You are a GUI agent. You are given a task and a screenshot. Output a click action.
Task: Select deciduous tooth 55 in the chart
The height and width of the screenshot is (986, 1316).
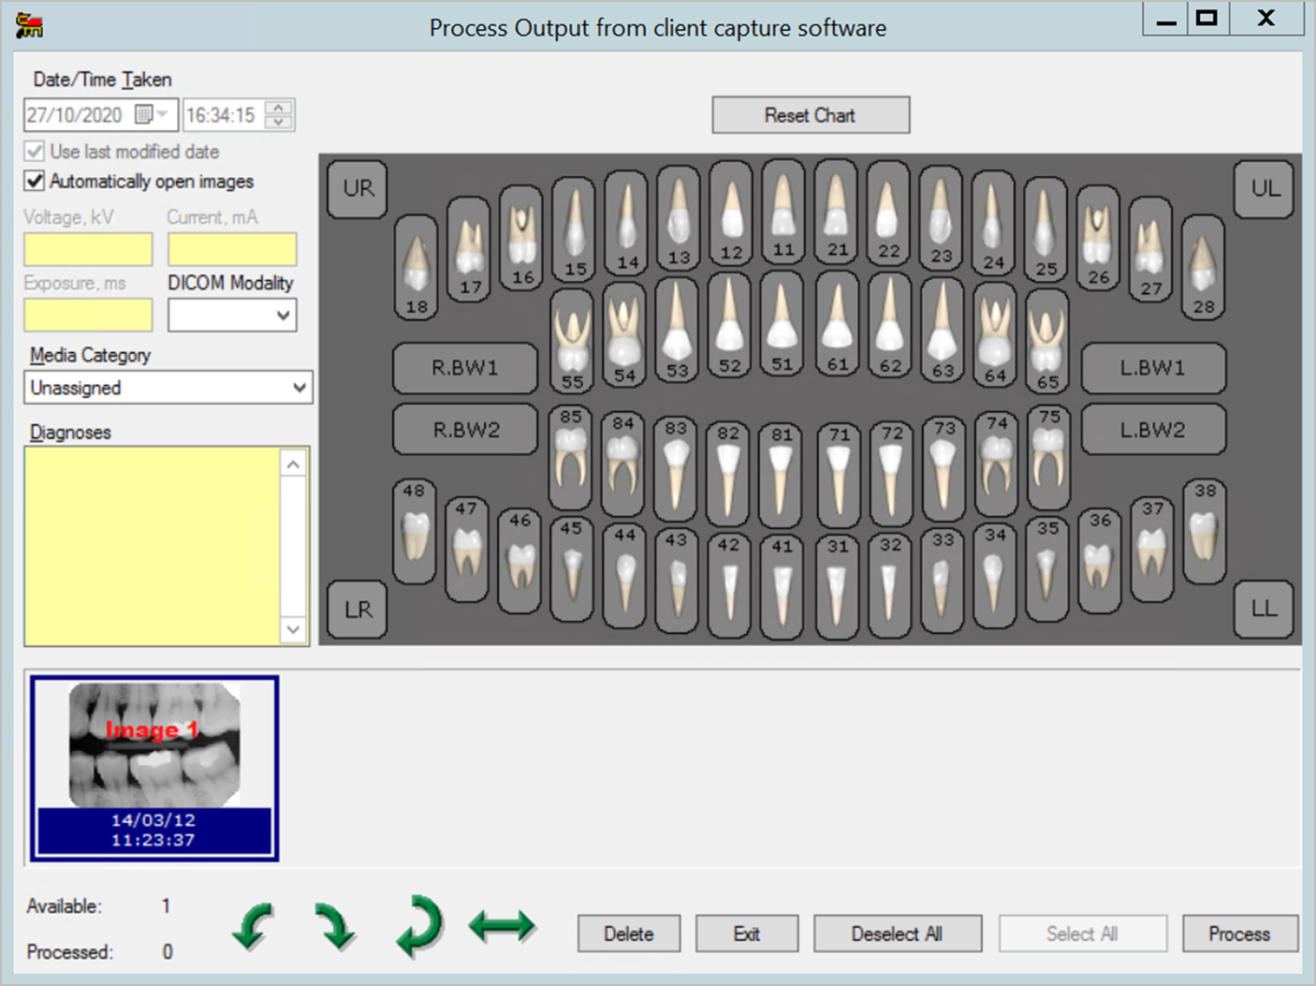pyautogui.click(x=572, y=341)
